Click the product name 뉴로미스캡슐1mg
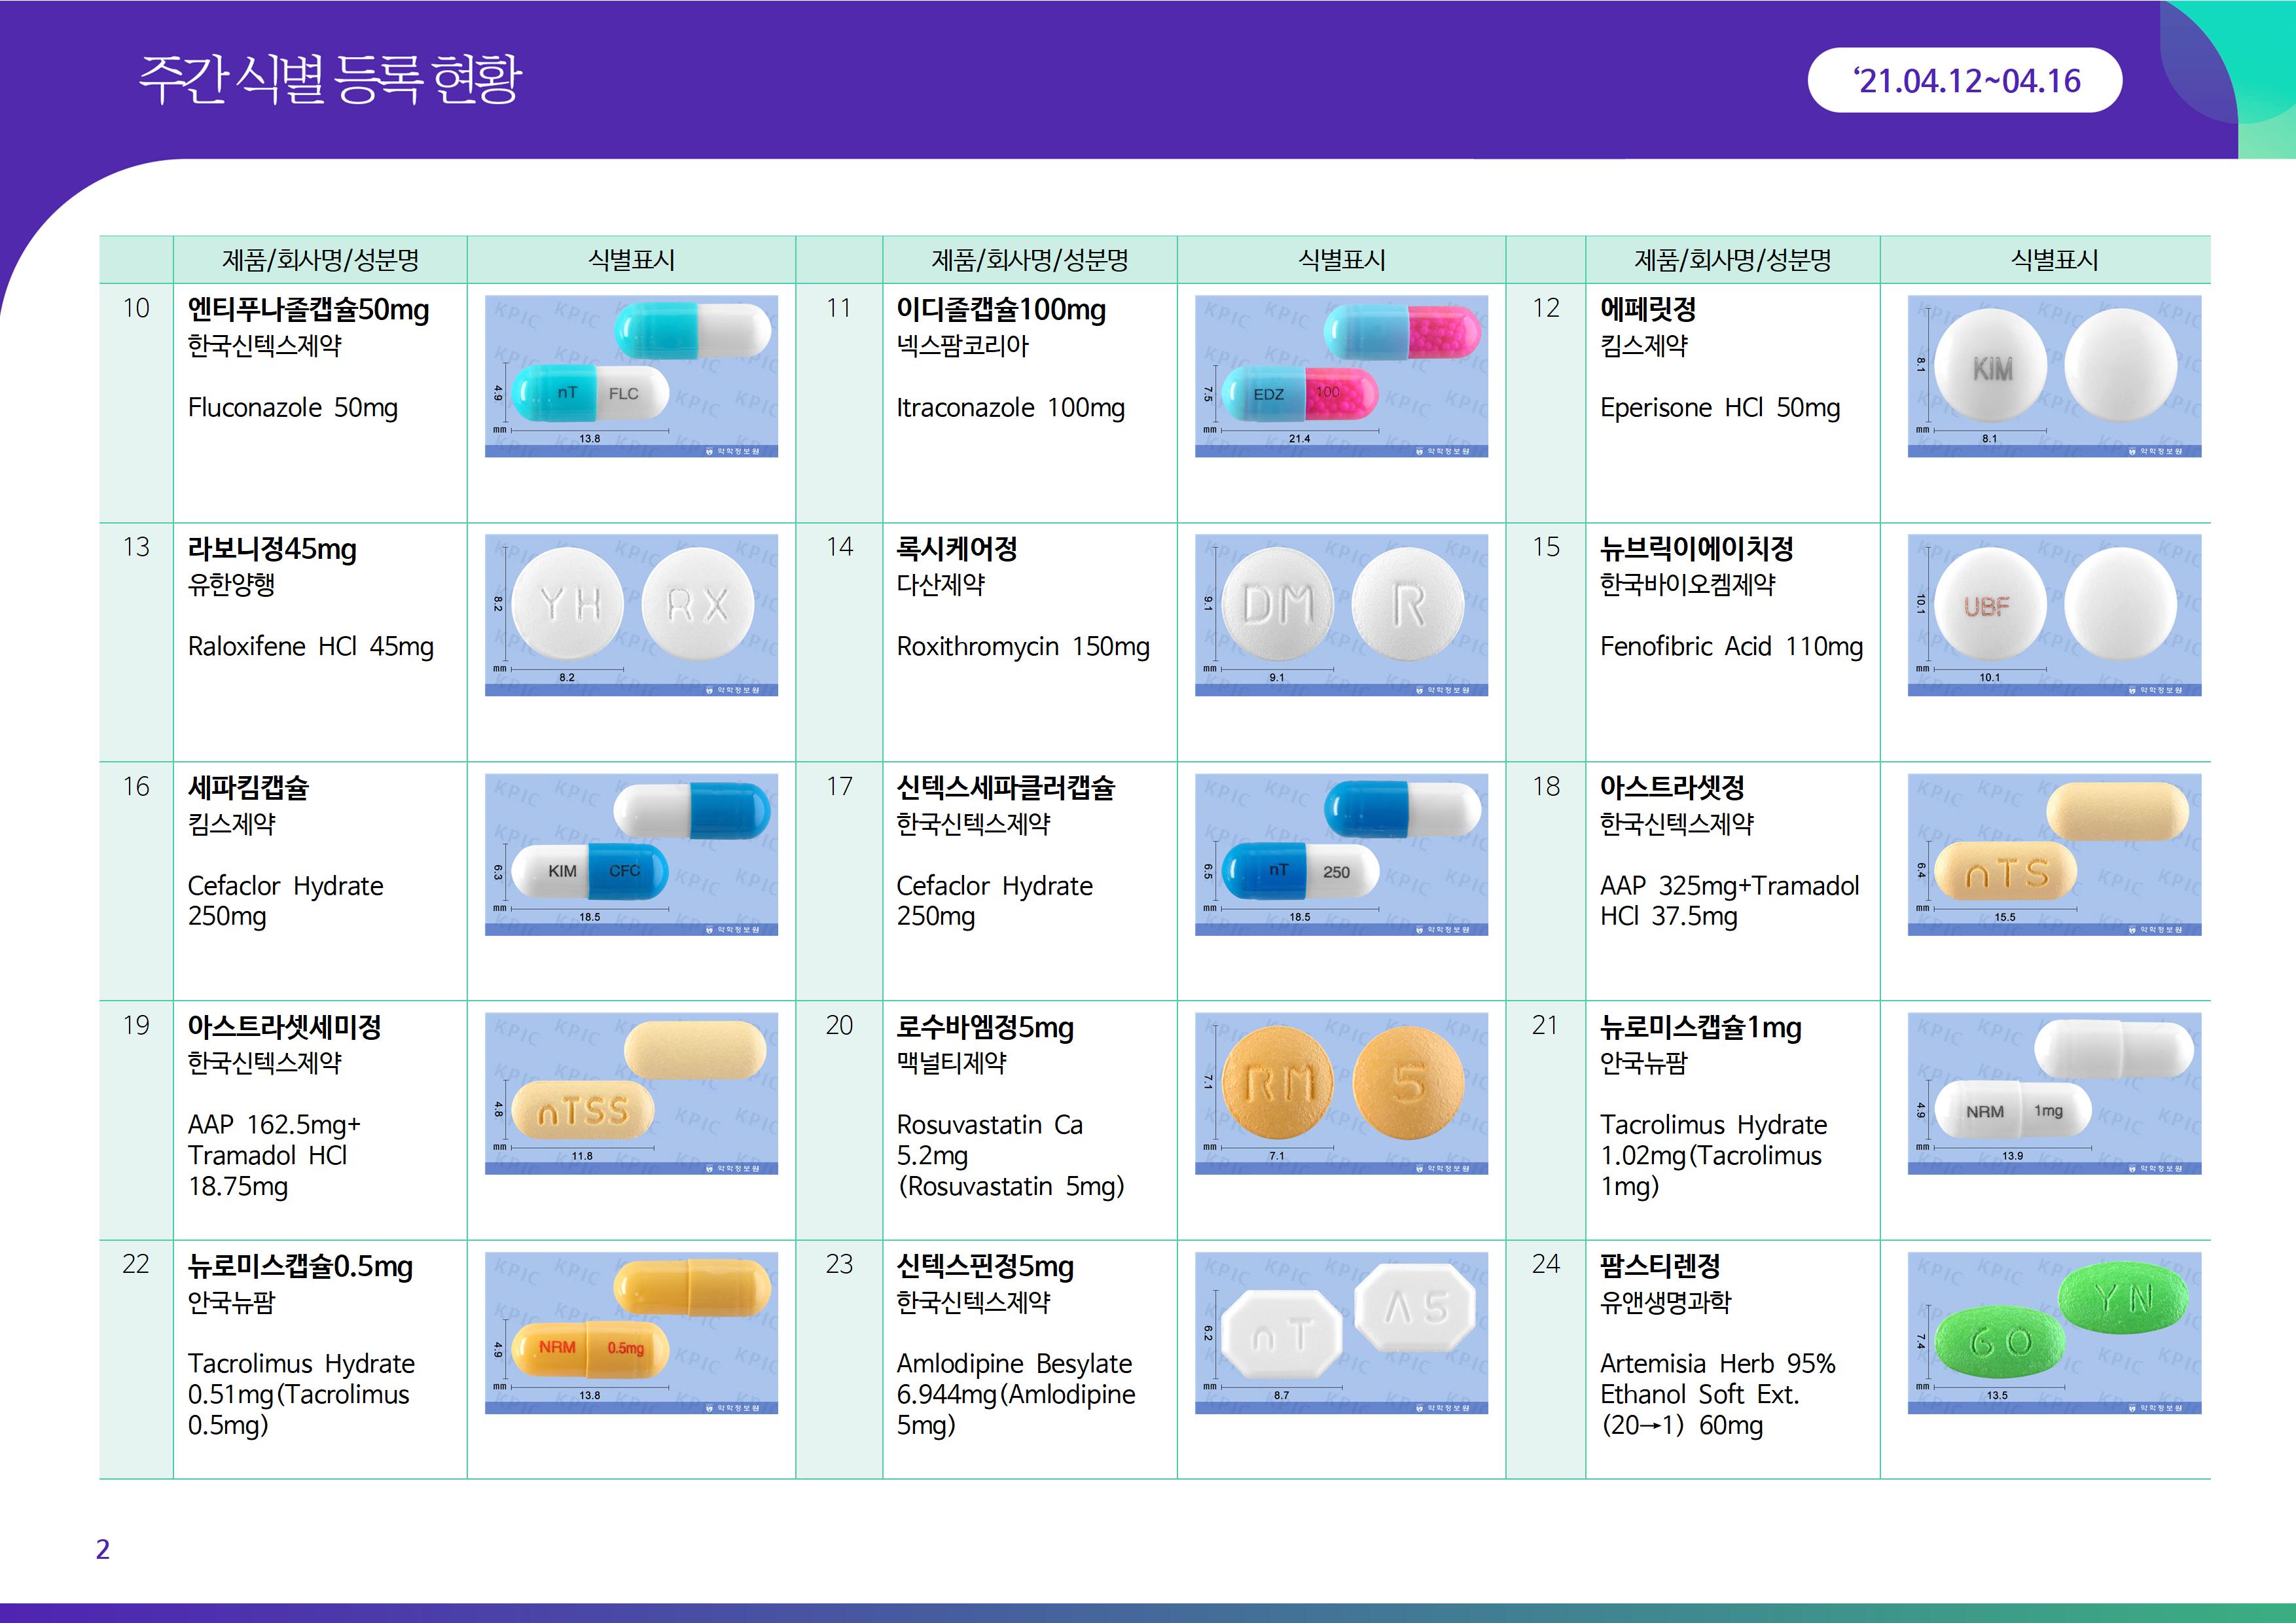The height and width of the screenshot is (1623, 2296). click(1700, 1027)
